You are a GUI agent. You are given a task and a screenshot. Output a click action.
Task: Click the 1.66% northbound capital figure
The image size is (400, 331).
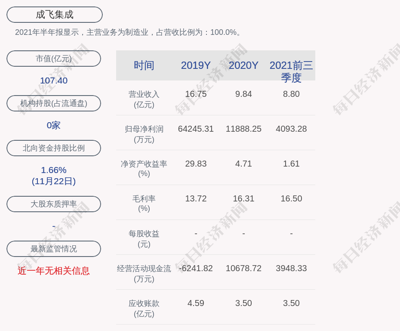point(53,170)
